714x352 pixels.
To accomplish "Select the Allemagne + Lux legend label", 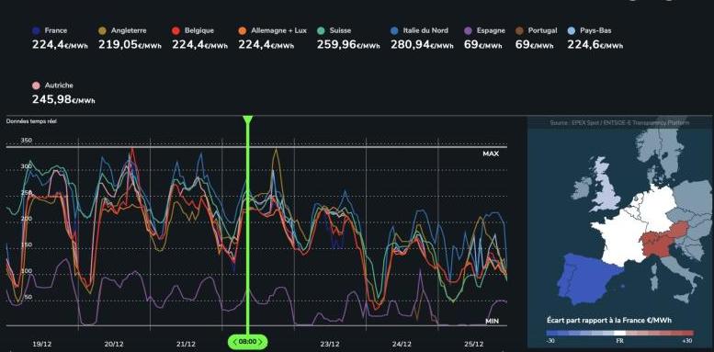I will tap(278, 30).
